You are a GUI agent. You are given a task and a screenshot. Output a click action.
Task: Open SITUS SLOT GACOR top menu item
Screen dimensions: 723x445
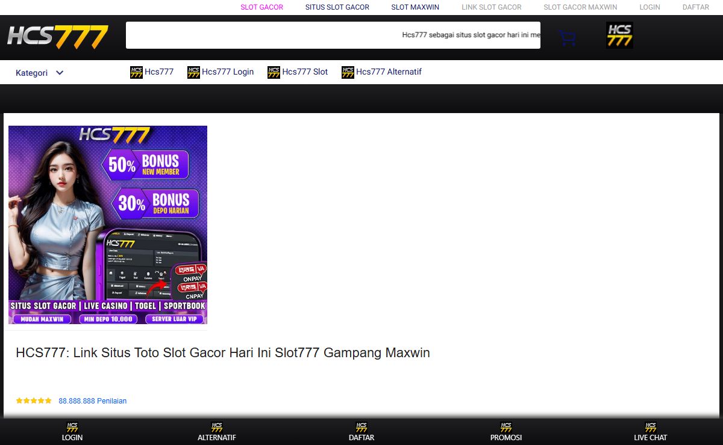(x=337, y=7)
